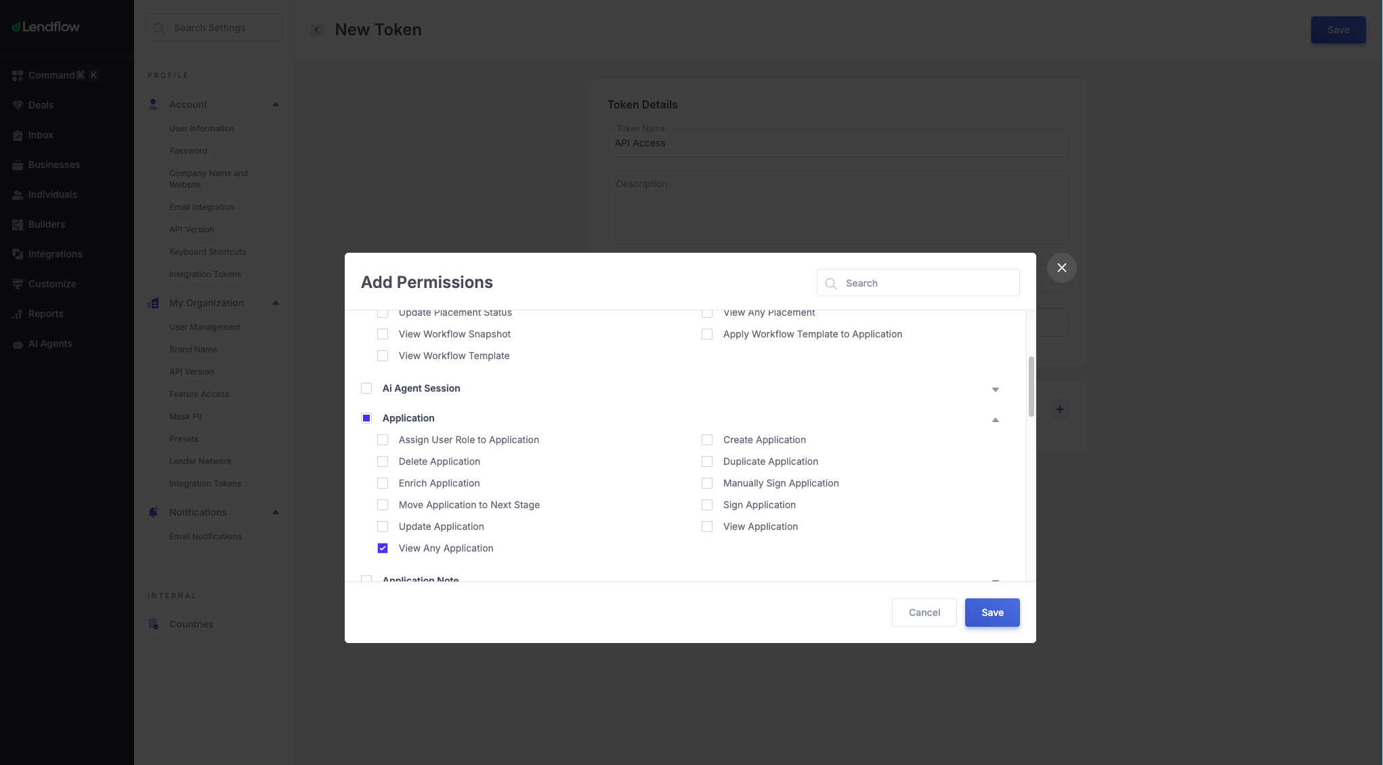Screen dimensions: 1383x765
Task: Click the top-right page Save button
Action: point(1338,30)
